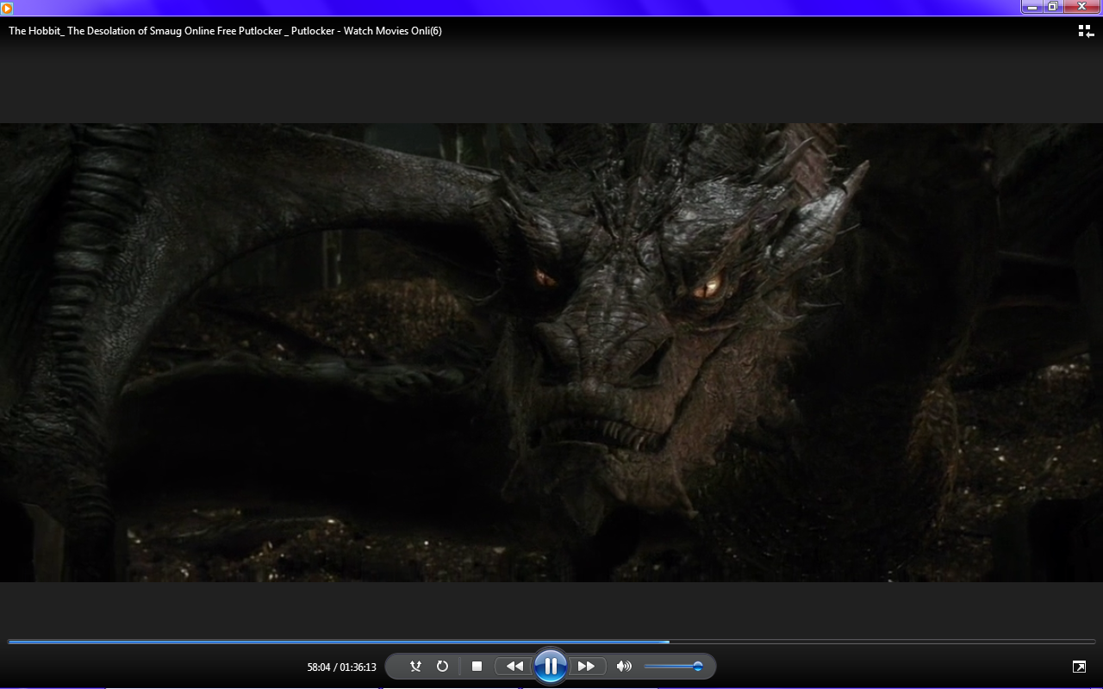Turn on shuffle playback

(x=415, y=667)
